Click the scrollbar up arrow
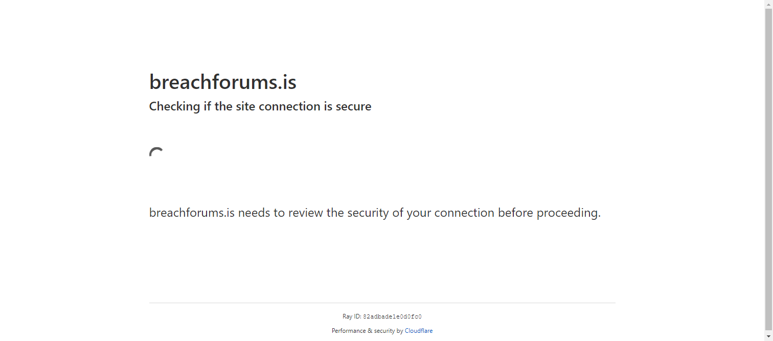Image resolution: width=773 pixels, height=341 pixels. click(x=768, y=4)
